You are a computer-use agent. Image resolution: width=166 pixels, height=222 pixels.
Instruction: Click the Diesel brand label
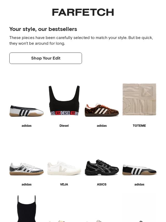64,126
